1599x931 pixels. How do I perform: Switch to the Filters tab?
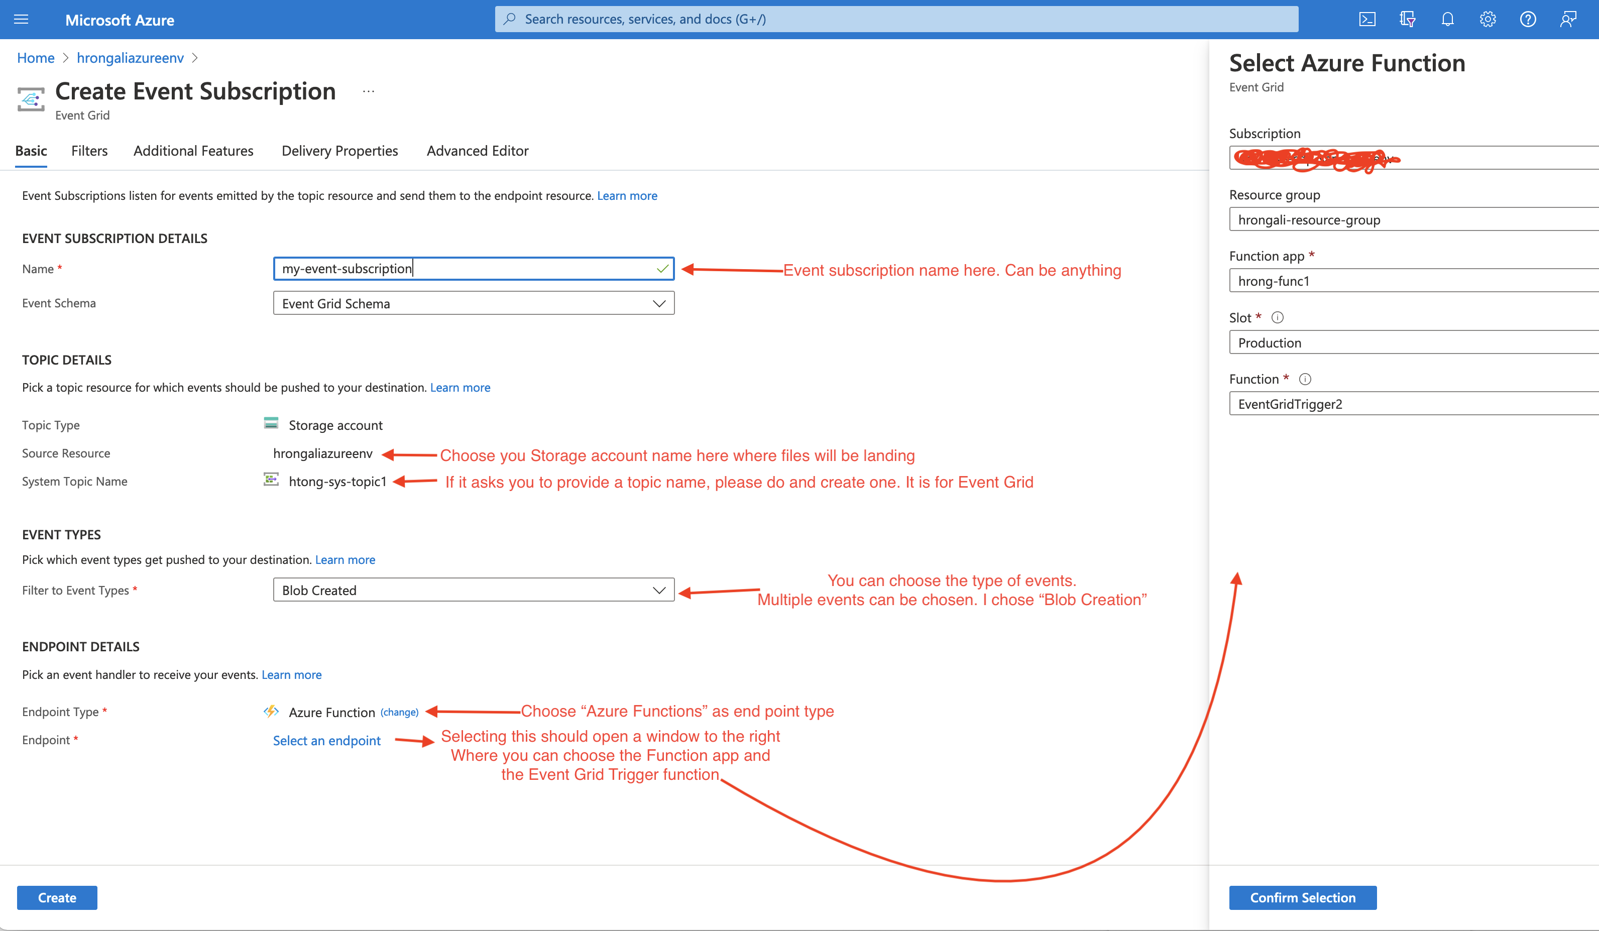(89, 151)
